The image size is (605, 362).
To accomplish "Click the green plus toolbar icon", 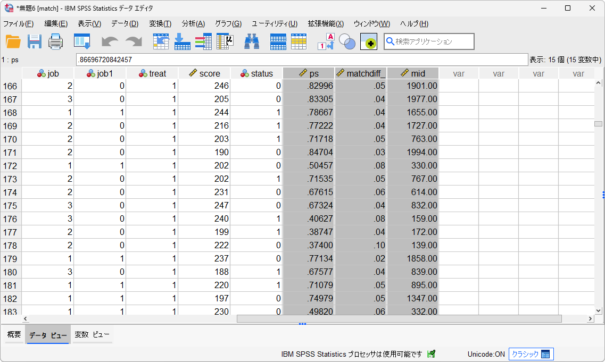I will click(x=369, y=41).
